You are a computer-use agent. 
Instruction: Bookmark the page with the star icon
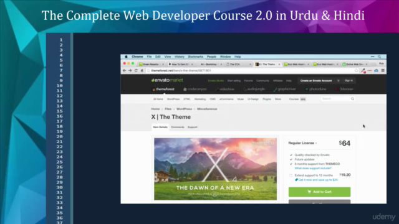pyautogui.click(x=356, y=70)
